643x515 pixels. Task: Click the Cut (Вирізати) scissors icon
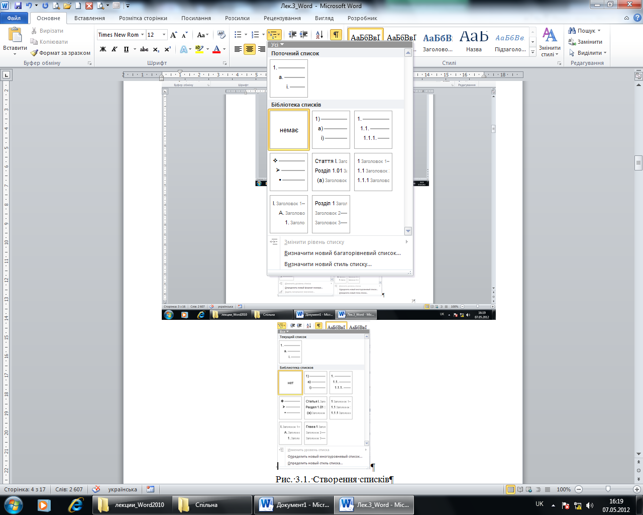[34, 31]
